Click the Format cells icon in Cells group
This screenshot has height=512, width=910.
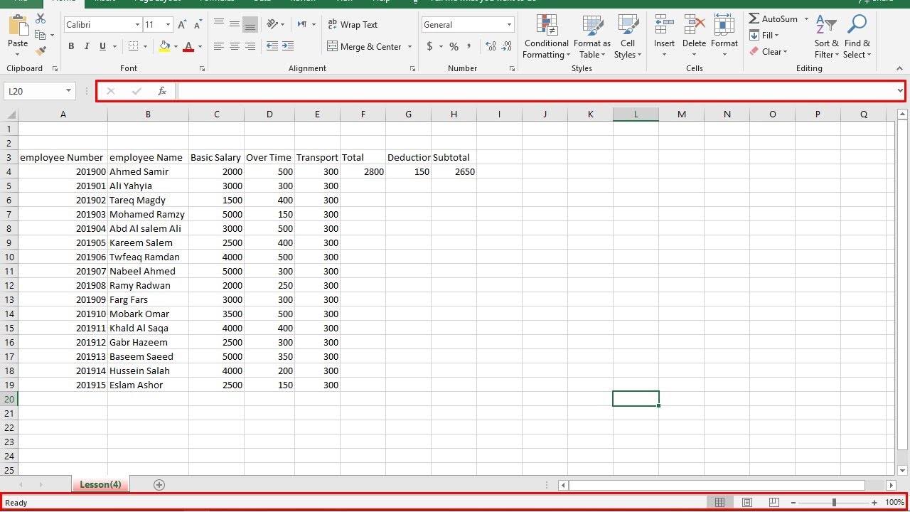(724, 26)
